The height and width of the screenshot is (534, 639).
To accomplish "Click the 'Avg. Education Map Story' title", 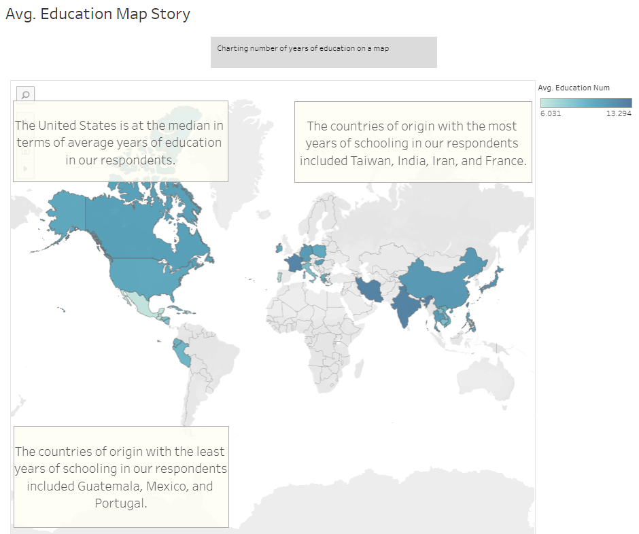I will (x=98, y=14).
